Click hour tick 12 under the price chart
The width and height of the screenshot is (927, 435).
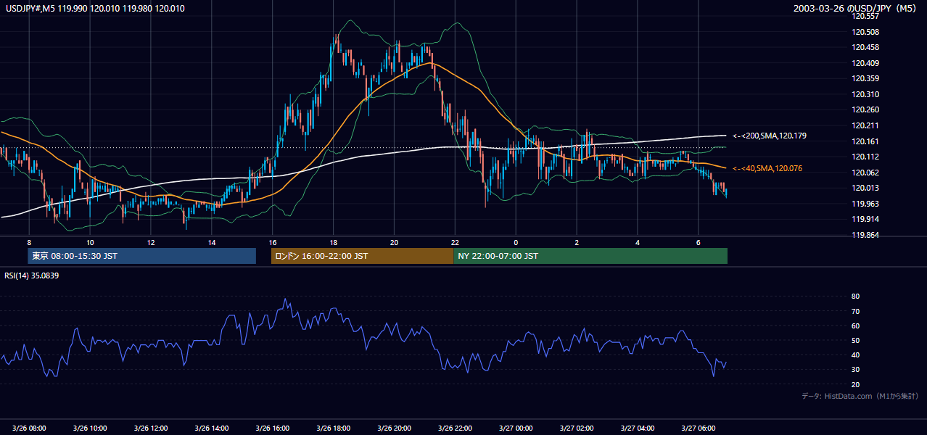(x=150, y=242)
